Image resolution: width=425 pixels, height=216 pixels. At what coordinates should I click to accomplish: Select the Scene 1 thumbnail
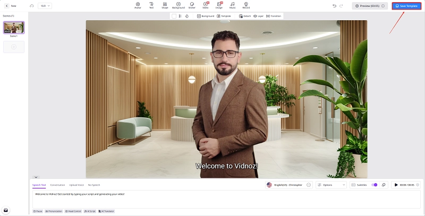point(14,28)
